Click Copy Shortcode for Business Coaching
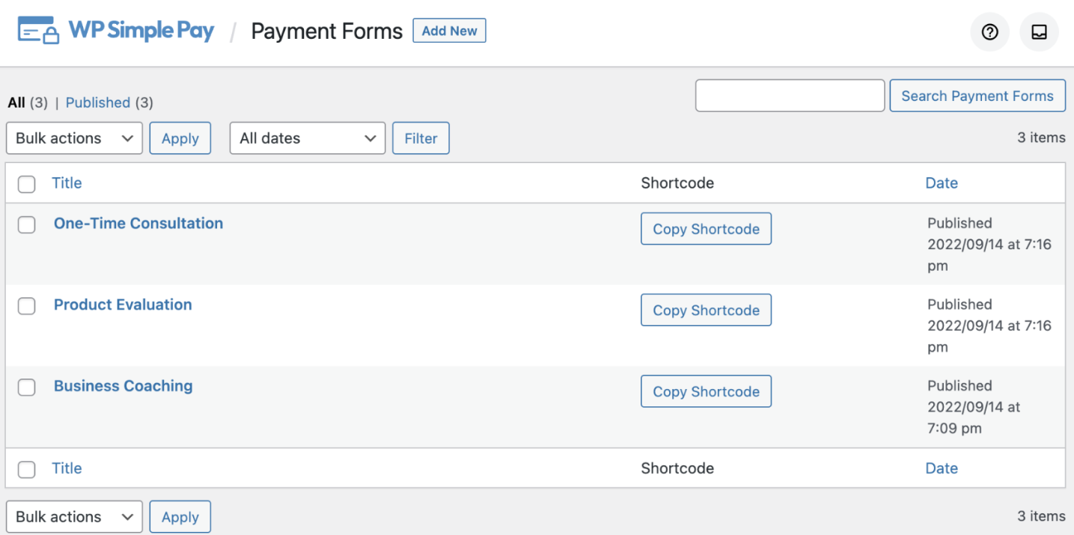The image size is (1074, 535). coord(705,391)
